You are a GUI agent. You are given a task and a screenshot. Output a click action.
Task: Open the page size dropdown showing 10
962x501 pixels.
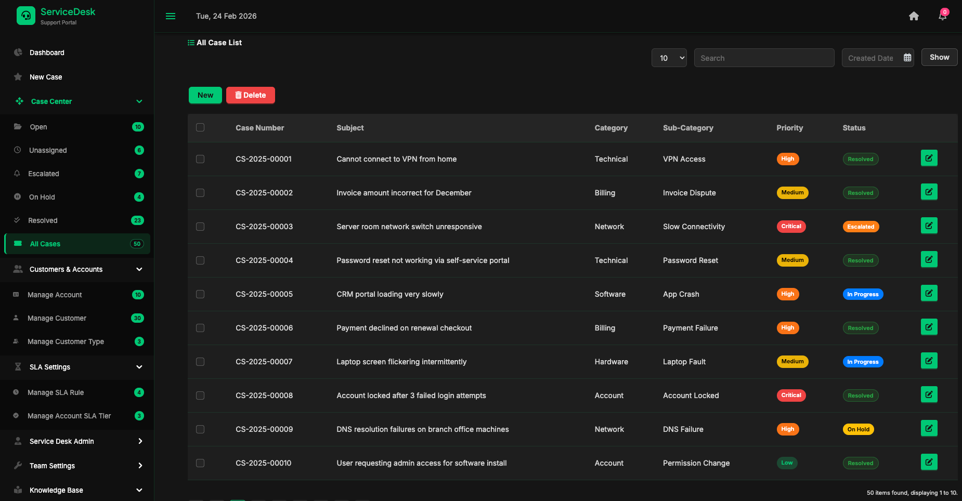669,58
